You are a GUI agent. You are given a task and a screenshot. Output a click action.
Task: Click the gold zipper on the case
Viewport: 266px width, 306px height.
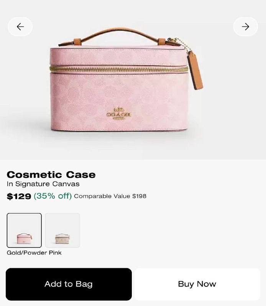tap(119, 69)
